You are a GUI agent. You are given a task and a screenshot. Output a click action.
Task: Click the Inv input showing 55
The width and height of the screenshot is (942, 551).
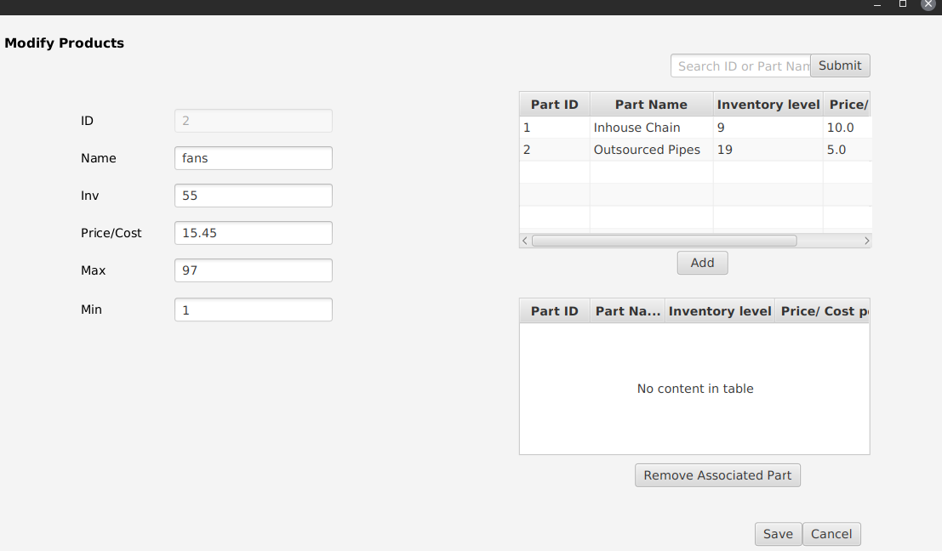253,195
